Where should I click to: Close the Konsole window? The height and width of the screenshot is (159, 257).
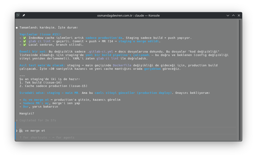(x=239, y=15)
